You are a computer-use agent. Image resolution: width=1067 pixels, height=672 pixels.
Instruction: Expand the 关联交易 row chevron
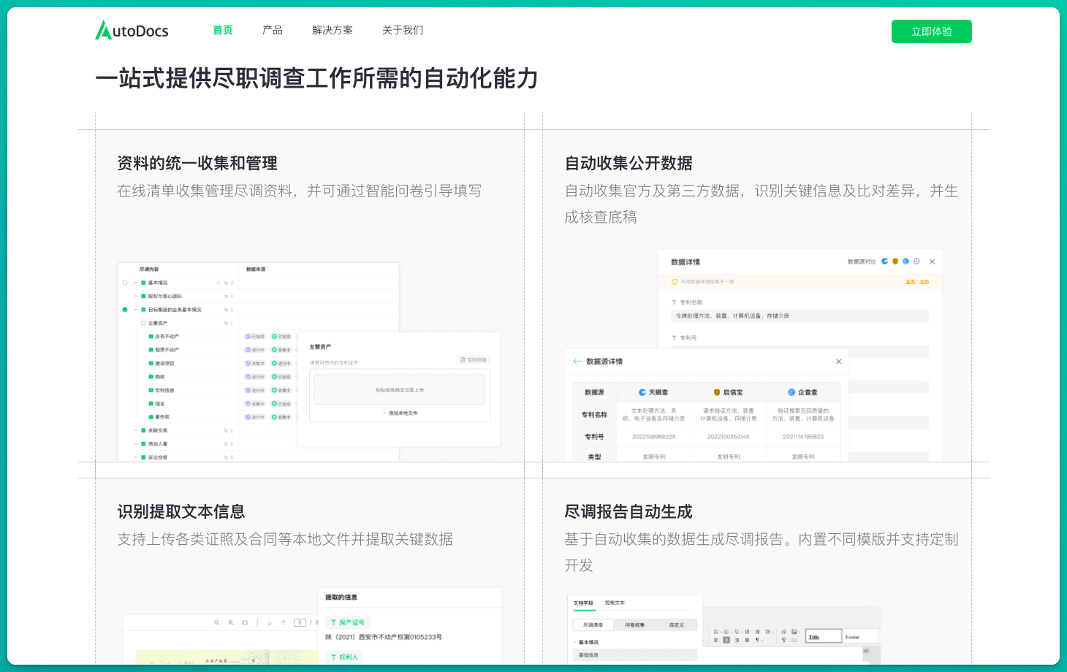tap(136, 430)
